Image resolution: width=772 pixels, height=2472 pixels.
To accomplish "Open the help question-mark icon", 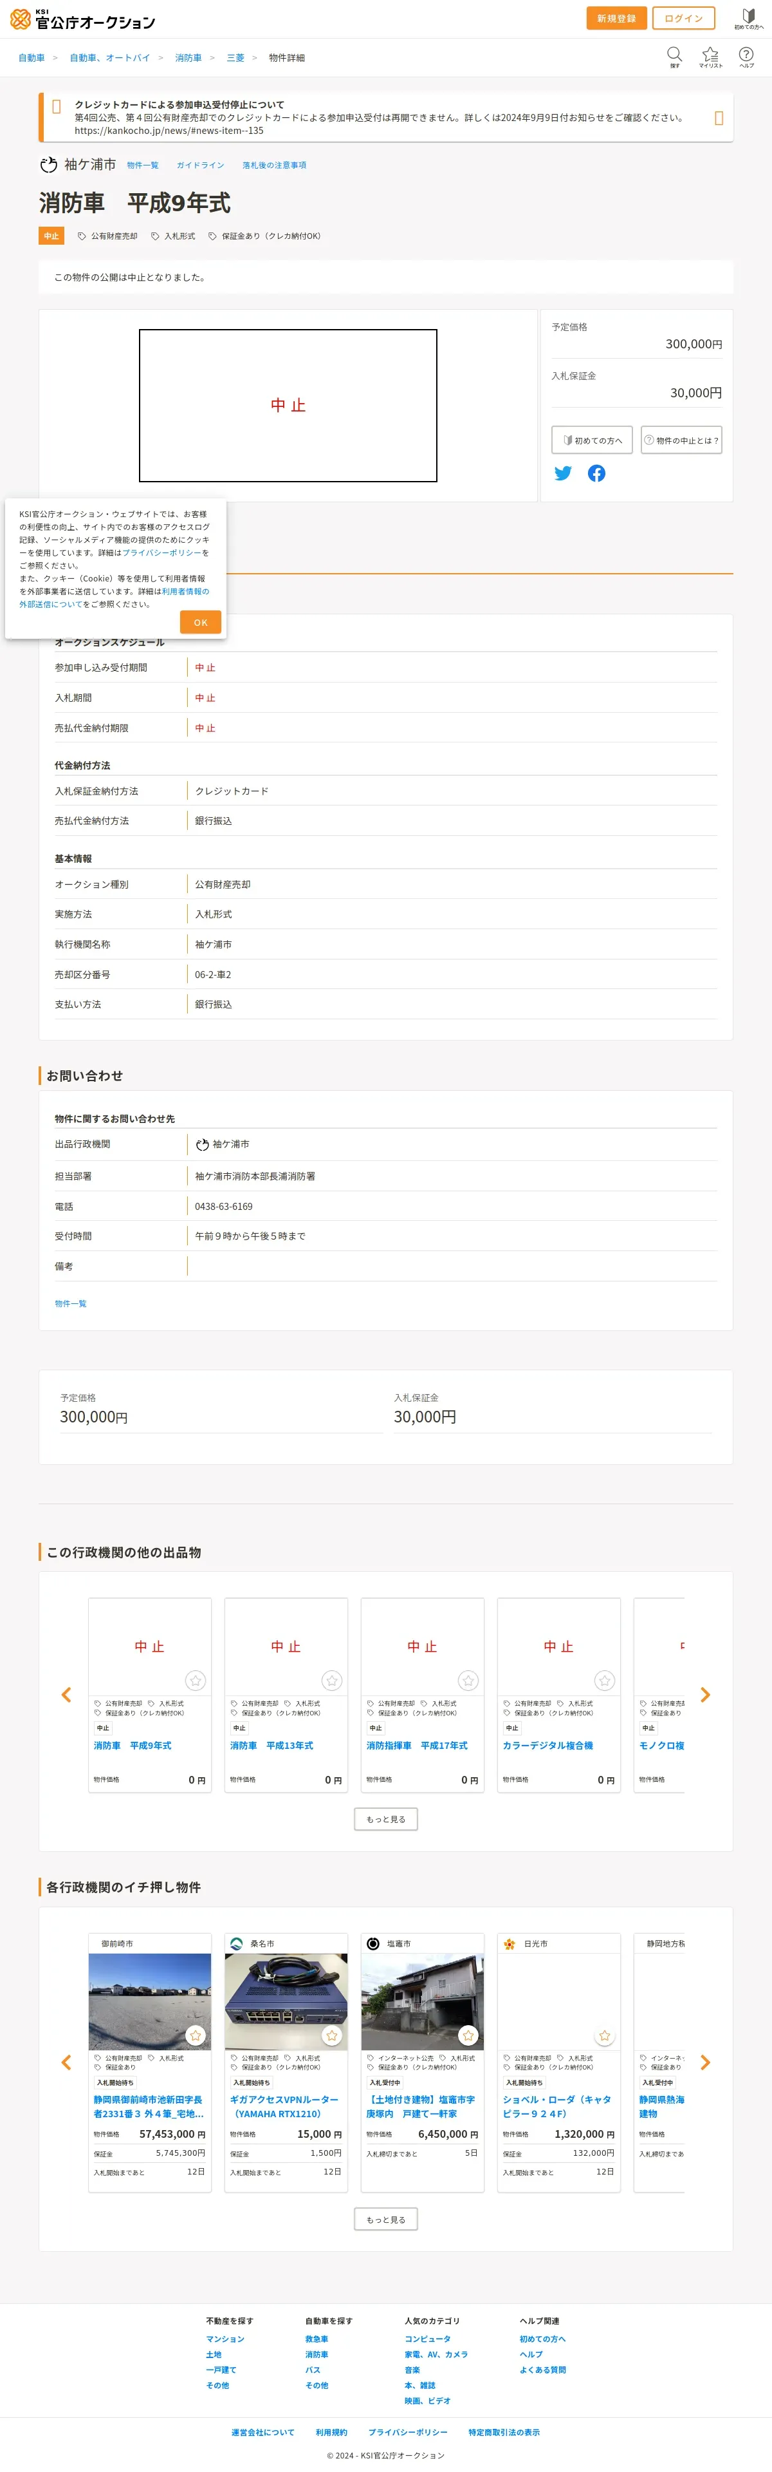I will click(x=746, y=57).
